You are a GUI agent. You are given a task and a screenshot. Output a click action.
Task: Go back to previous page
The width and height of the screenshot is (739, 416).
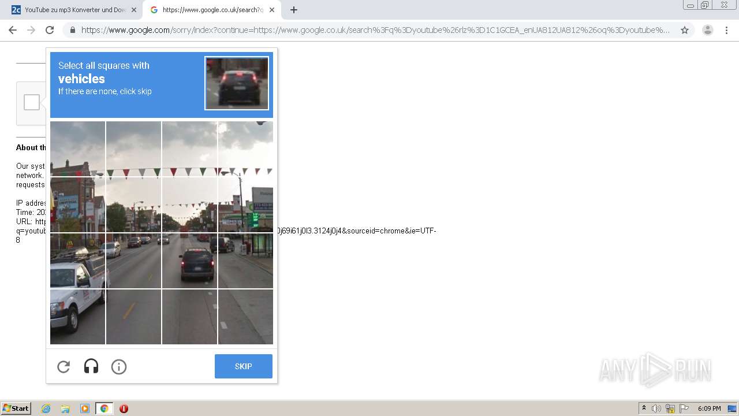point(13,30)
